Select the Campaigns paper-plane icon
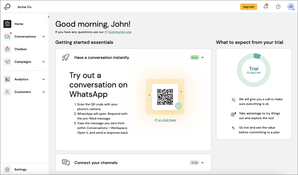The height and width of the screenshot is (175, 298). [7, 62]
